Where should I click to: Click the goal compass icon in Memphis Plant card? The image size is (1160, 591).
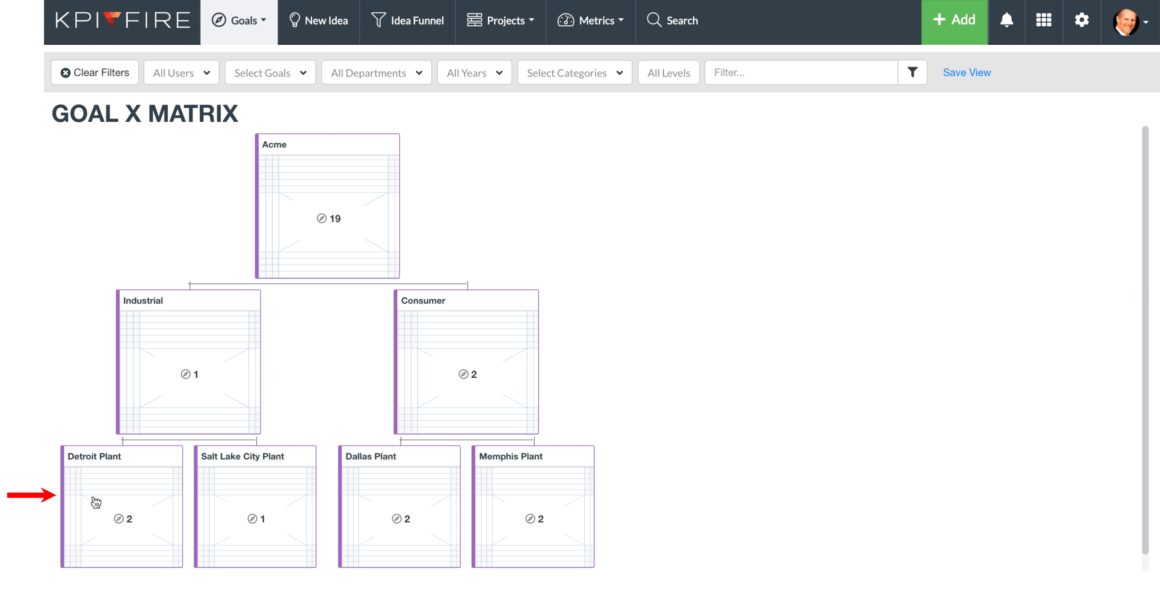coord(530,519)
